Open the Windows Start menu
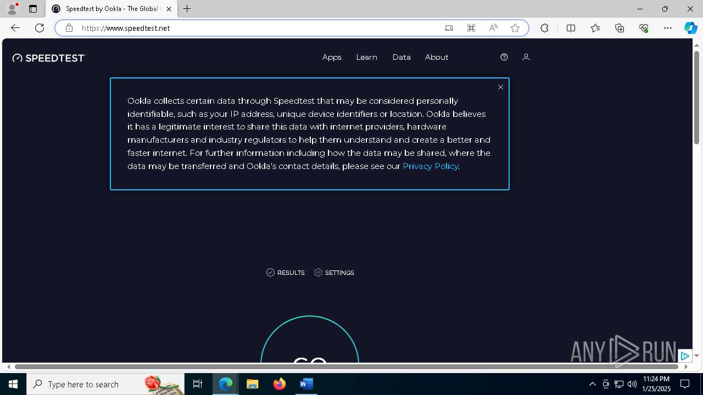703x395 pixels. coord(13,384)
